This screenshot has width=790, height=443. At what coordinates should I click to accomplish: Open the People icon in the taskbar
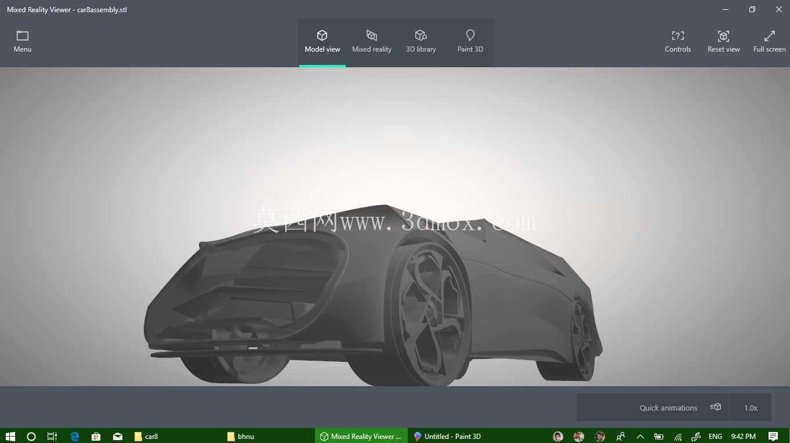[x=621, y=436]
